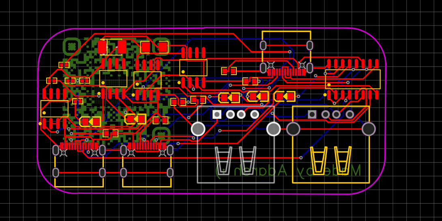Select the large white mounting hole left of the white-outlined connector
Image resolution: width=442 pixels, height=221 pixels.
click(x=198, y=129)
